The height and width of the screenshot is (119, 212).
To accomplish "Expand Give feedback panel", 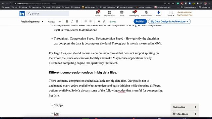I will [x=185, y=114].
